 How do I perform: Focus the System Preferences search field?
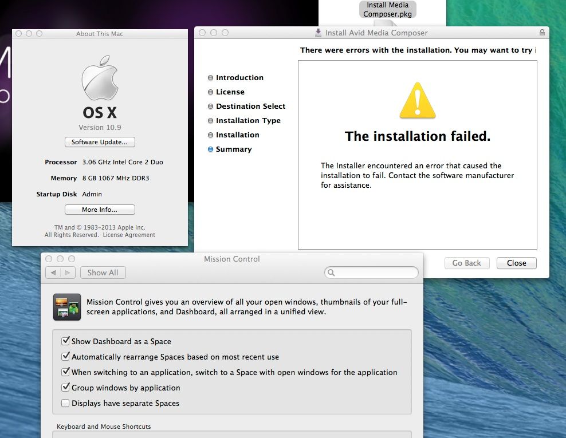371,273
